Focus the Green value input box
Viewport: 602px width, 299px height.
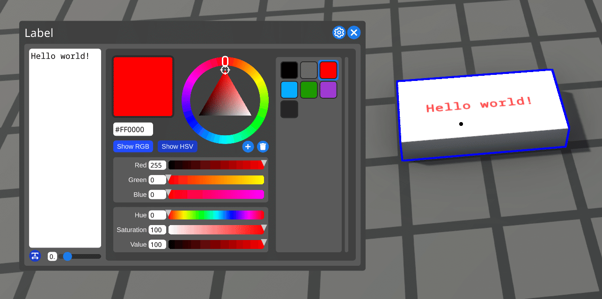coord(157,180)
